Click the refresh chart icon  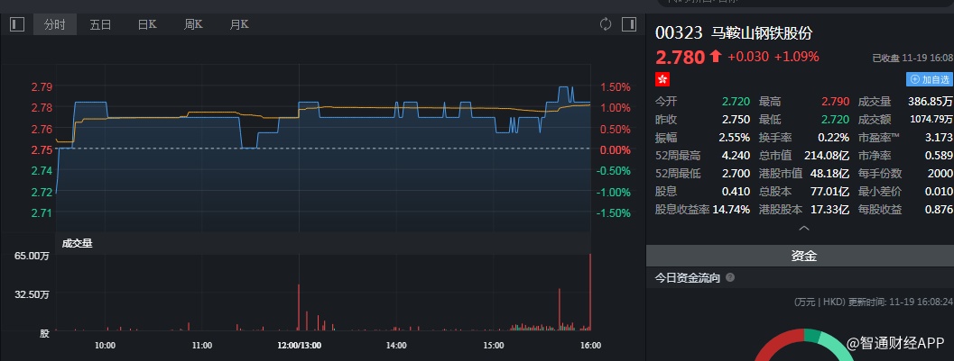coord(606,24)
